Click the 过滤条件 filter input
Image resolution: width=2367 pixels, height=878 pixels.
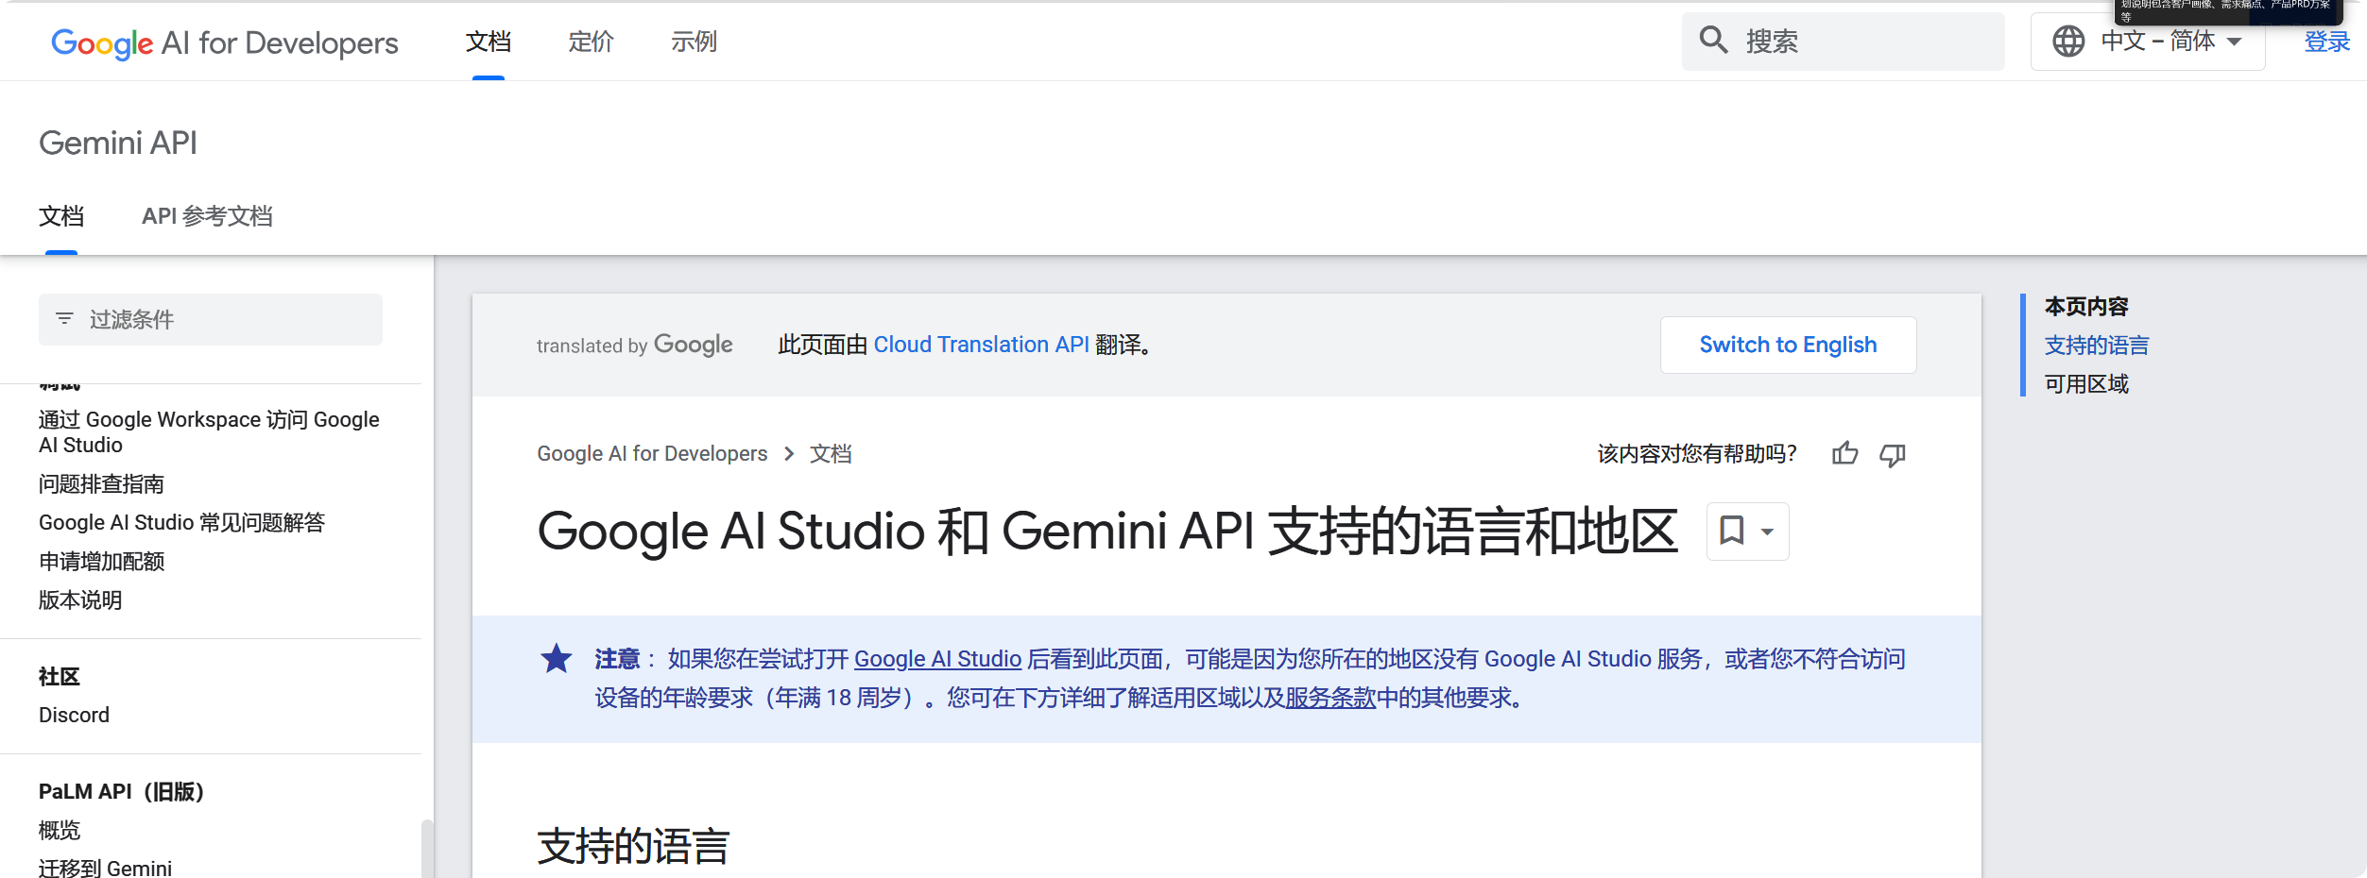pos(211,319)
